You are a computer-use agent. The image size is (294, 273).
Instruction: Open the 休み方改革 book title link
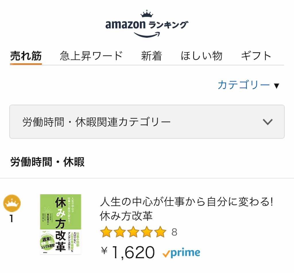click(x=186, y=209)
